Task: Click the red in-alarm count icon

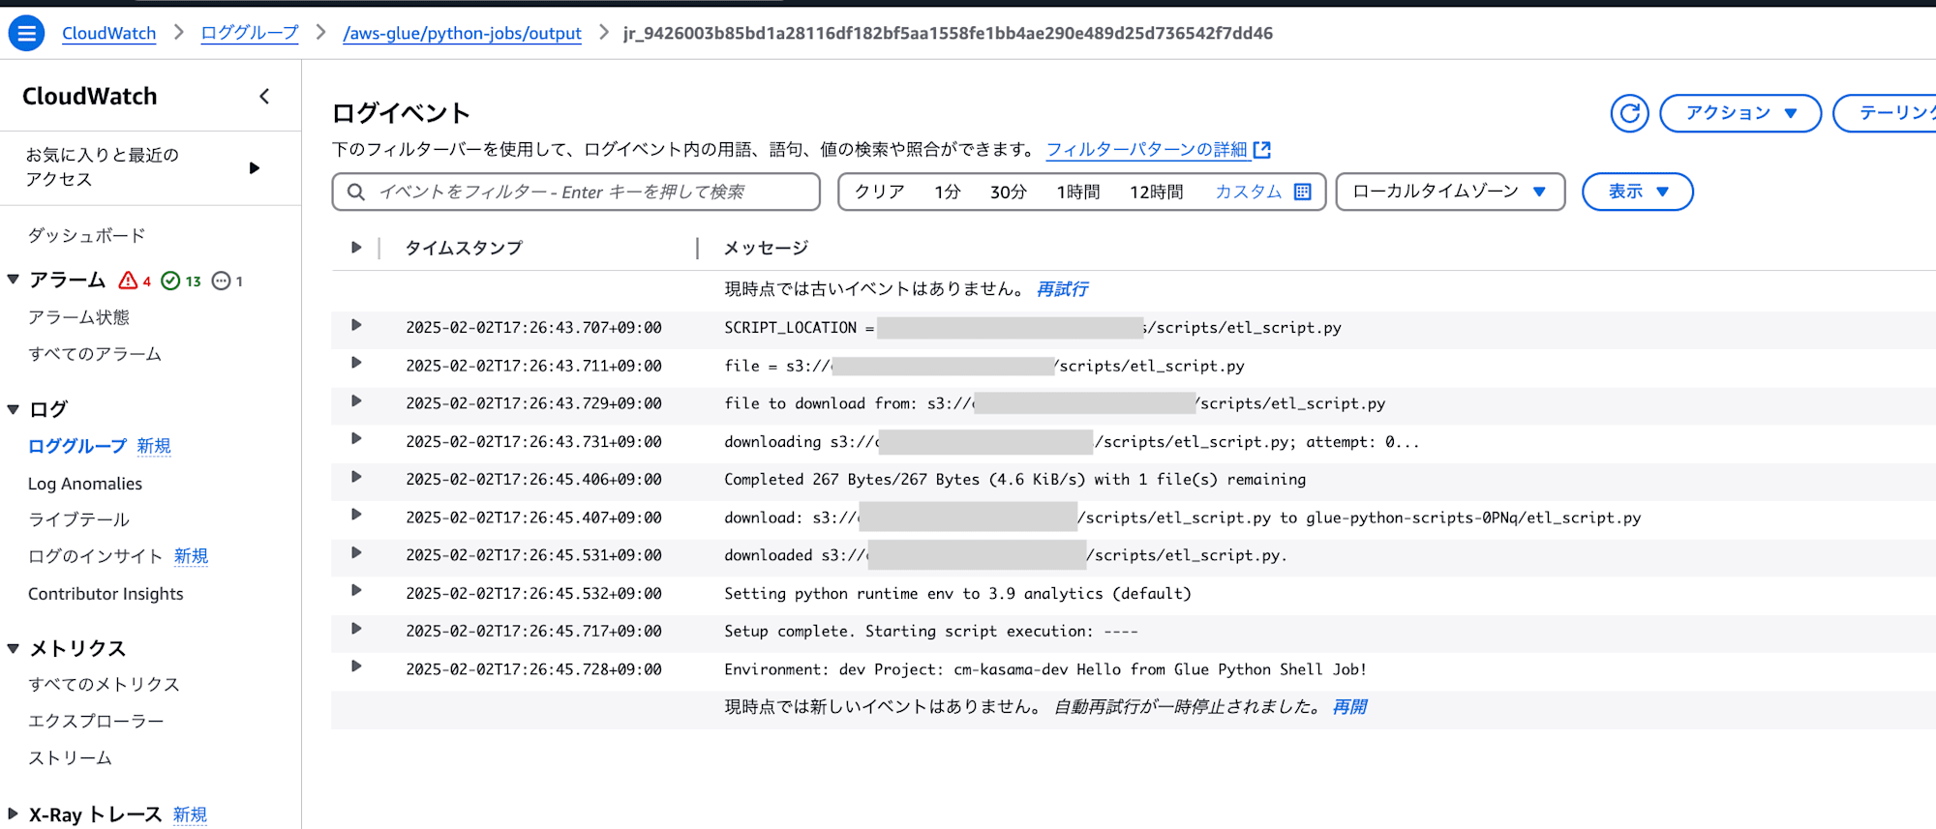Action: click(x=128, y=281)
